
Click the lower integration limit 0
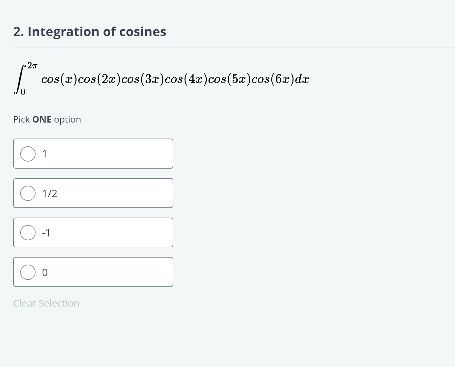point(23,92)
